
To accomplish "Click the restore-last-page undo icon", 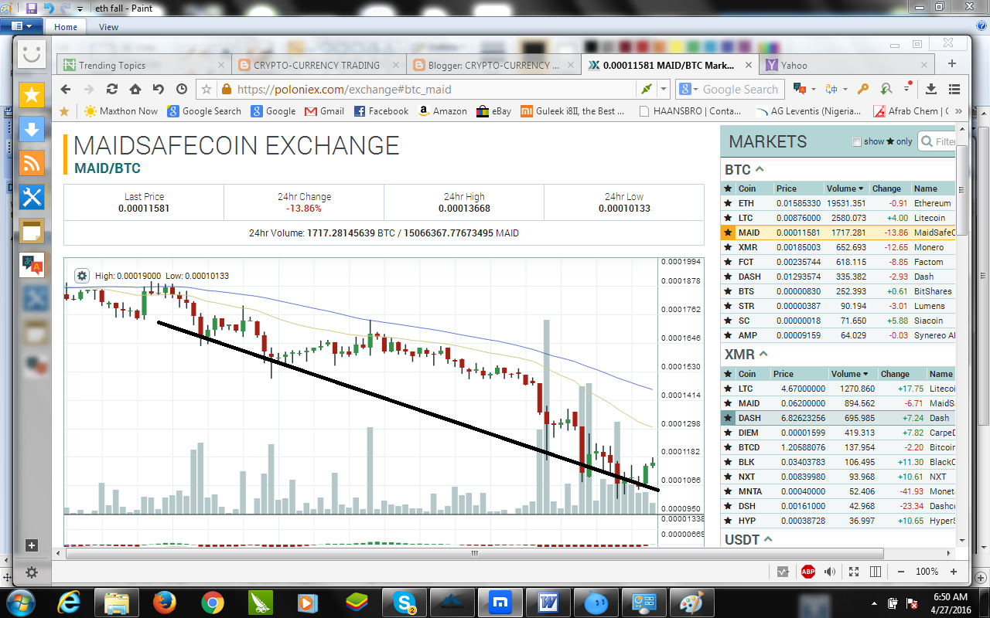I will click(x=159, y=89).
